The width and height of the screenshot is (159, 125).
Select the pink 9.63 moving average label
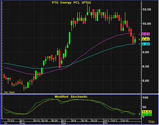point(146,34)
